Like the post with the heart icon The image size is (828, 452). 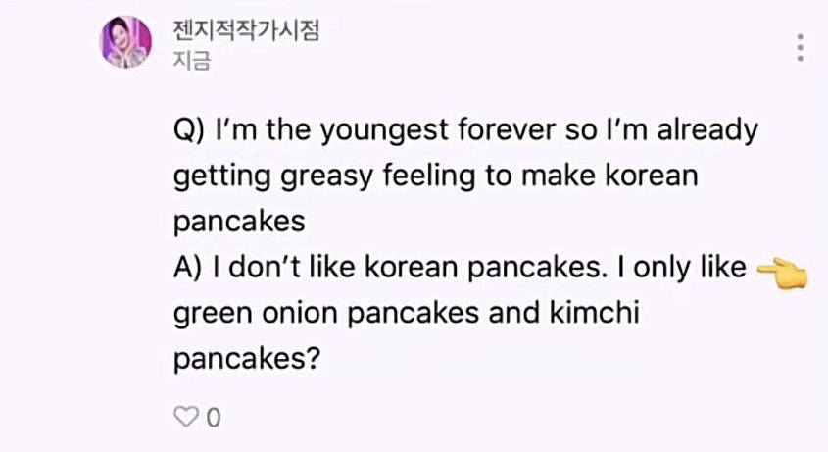[x=186, y=417]
